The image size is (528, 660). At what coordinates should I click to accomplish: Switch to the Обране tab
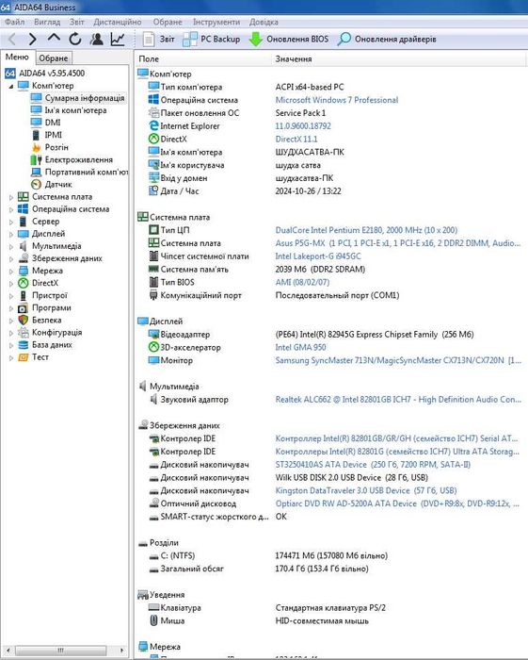(54, 58)
